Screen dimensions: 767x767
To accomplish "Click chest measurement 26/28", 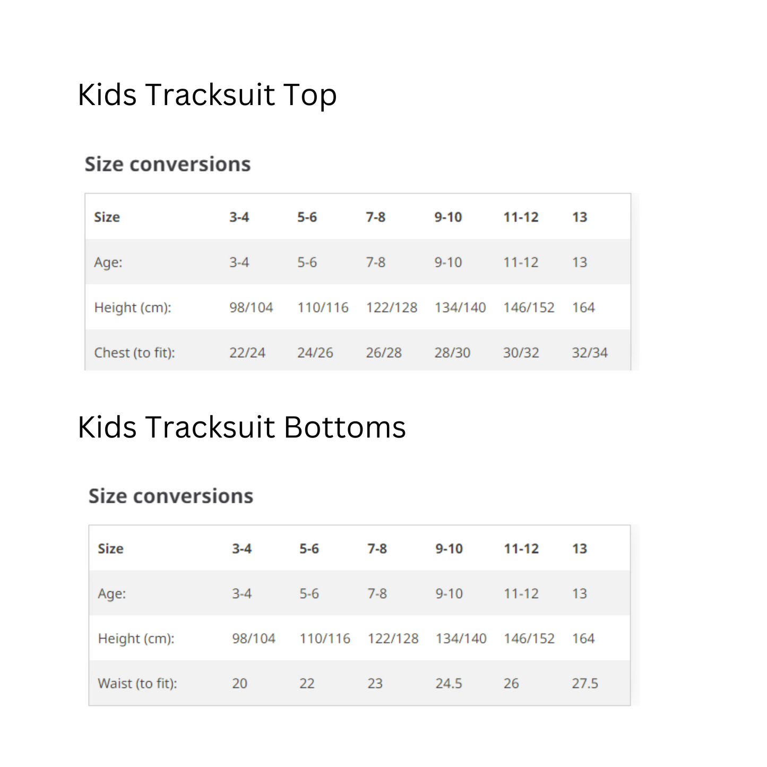I will point(383,352).
